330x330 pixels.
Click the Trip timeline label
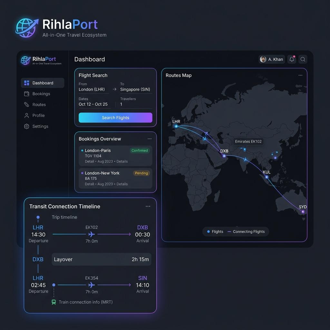[64, 217]
